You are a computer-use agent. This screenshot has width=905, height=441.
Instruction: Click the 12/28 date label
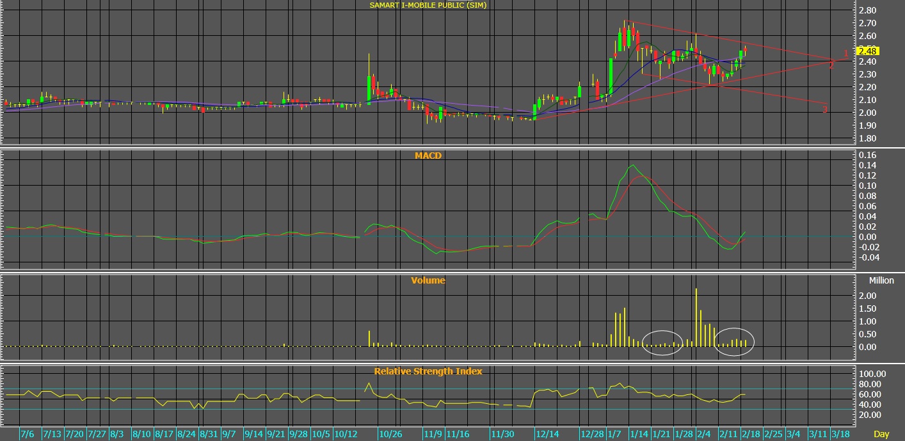(592, 435)
